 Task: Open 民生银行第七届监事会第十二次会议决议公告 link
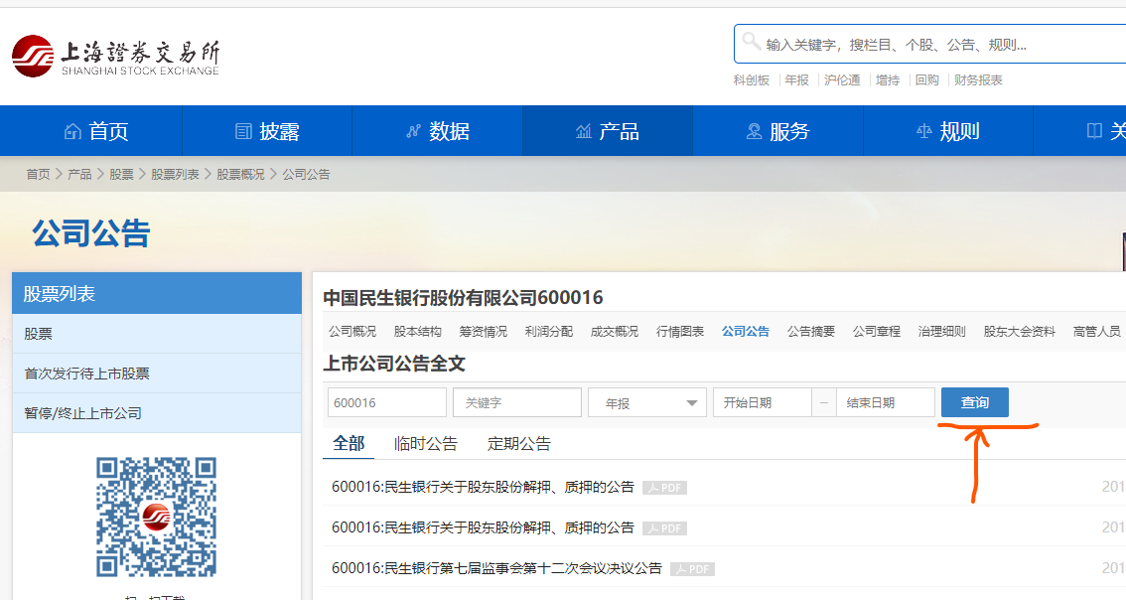(x=496, y=568)
